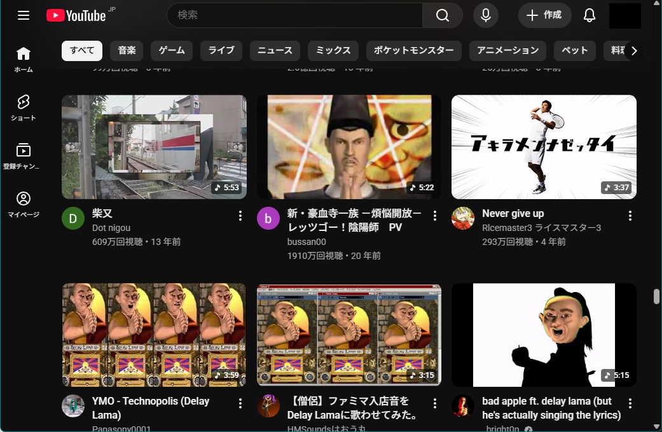The width and height of the screenshot is (662, 432).
Task: Click the 作成 create button
Action: click(x=544, y=15)
